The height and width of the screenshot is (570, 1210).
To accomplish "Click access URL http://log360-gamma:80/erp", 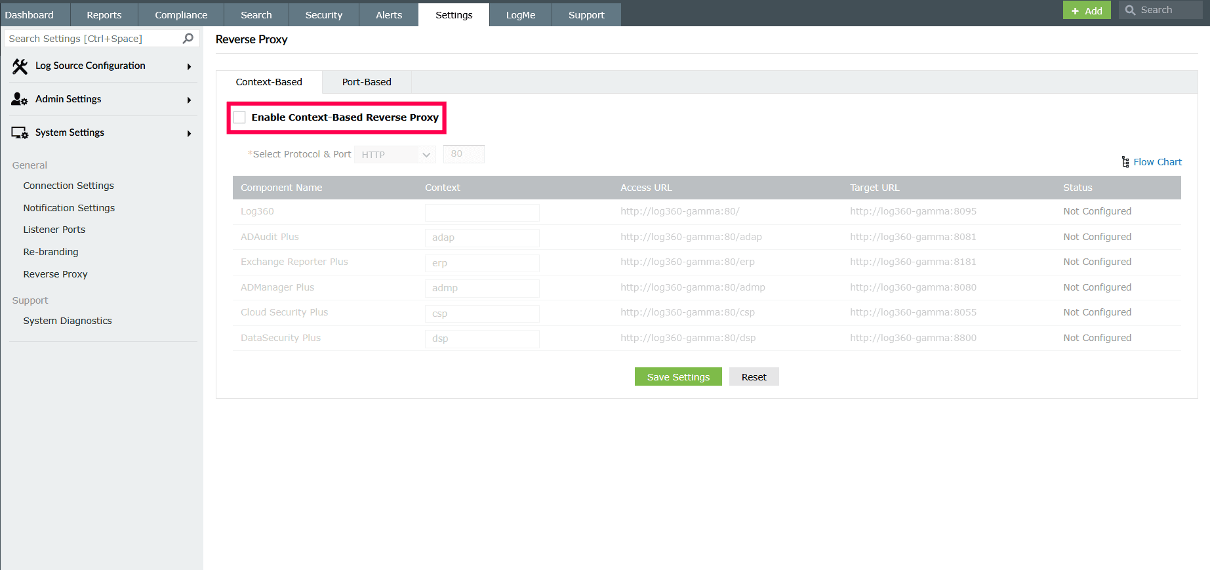I will [x=687, y=262].
